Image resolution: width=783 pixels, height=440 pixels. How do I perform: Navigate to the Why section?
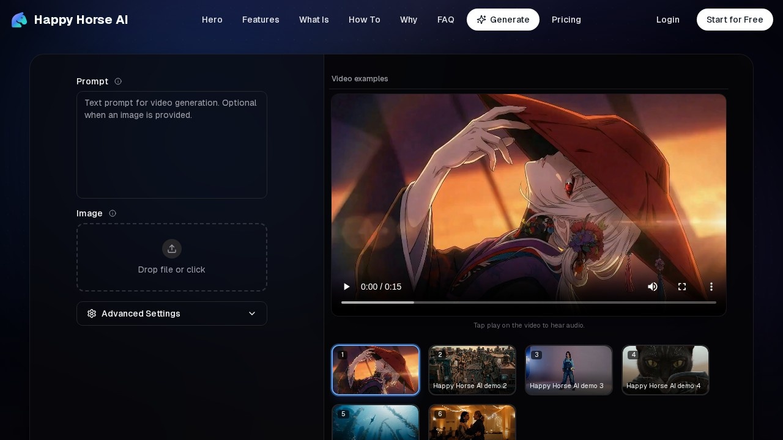[409, 20]
